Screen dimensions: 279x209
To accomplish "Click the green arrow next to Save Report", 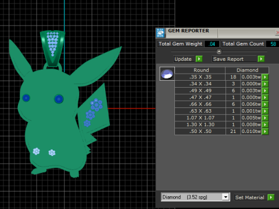I will coord(261,59).
